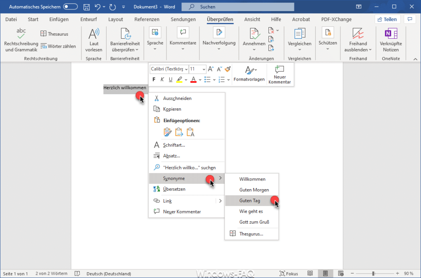Pick synonym Gott zum Gruß
The width and height of the screenshot is (421, 278).
[x=252, y=222]
